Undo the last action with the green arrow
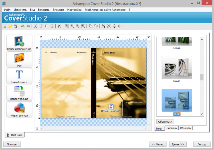 [x=23, y=26]
